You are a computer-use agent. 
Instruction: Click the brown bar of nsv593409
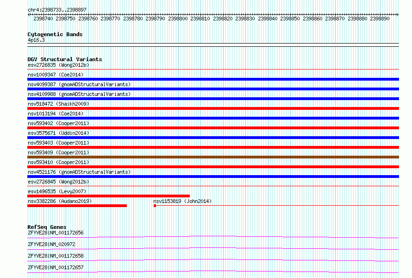pyautogui.click(x=213, y=157)
